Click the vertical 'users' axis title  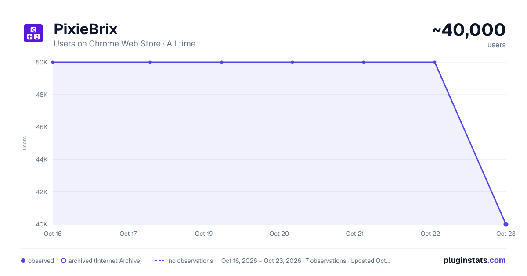(25, 143)
